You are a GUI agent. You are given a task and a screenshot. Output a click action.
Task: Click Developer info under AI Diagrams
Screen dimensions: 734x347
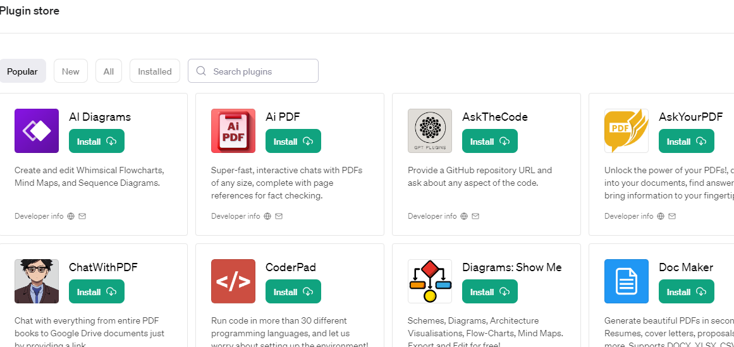pyautogui.click(x=39, y=216)
